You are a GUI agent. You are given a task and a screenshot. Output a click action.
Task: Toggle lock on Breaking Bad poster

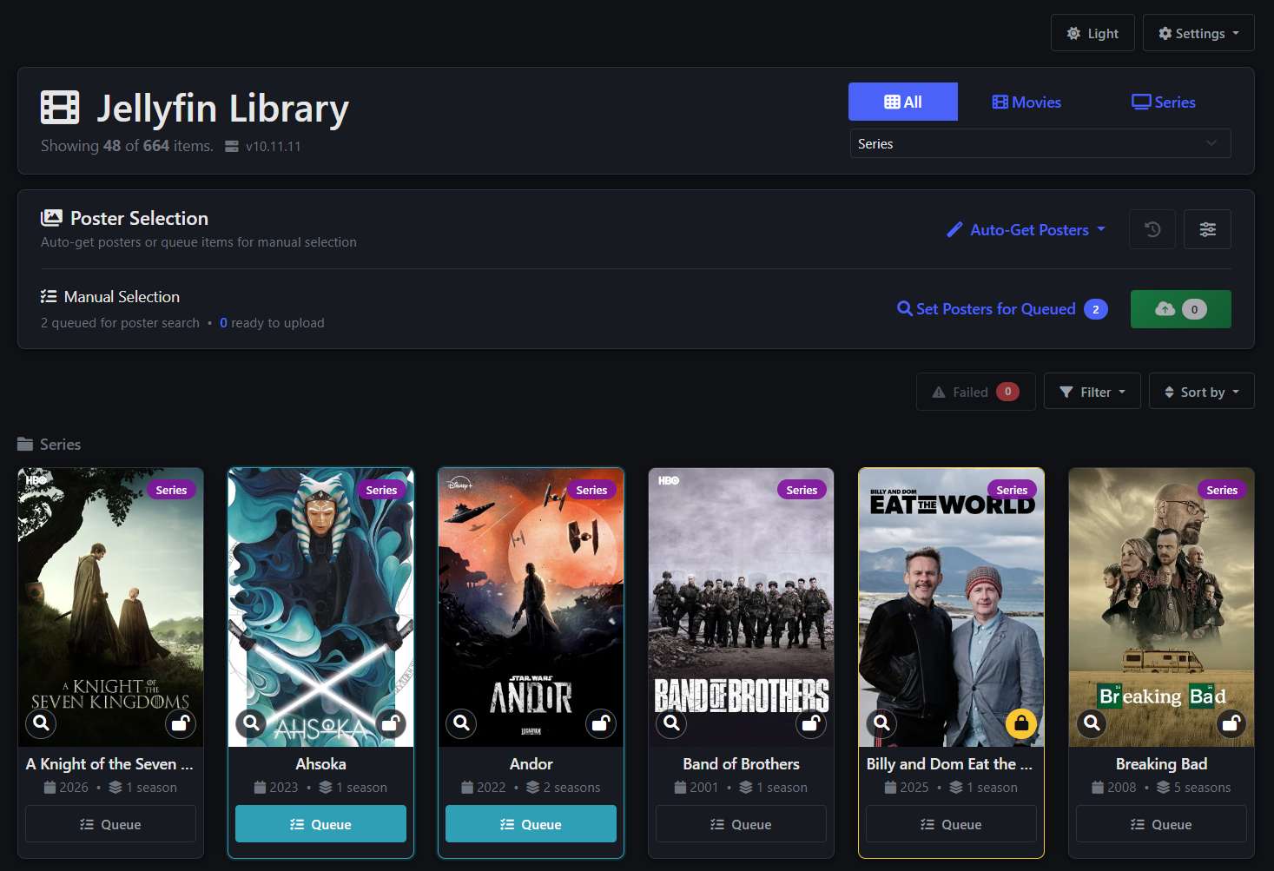tap(1231, 723)
